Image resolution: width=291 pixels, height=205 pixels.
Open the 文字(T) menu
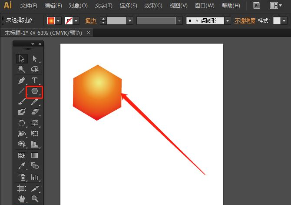click(103, 6)
